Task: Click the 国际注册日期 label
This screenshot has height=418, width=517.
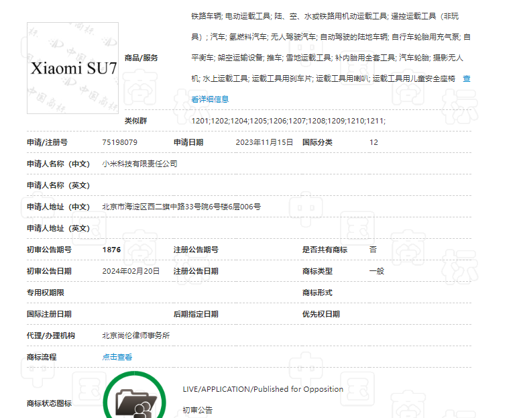Action: click(x=49, y=314)
